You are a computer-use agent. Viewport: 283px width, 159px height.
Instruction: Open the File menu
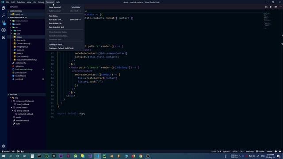[8, 2]
